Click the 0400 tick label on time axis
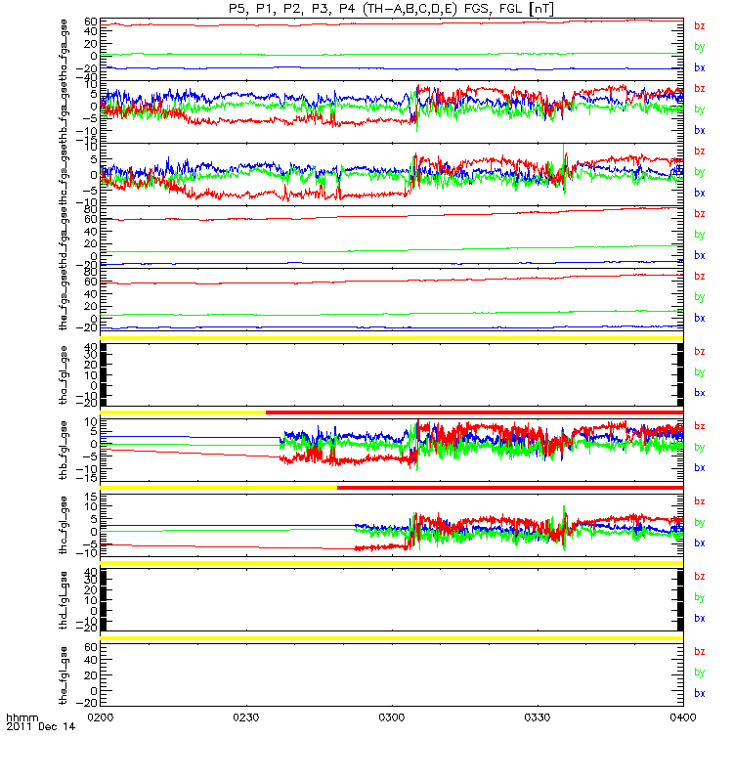The image size is (733, 782). click(x=682, y=717)
